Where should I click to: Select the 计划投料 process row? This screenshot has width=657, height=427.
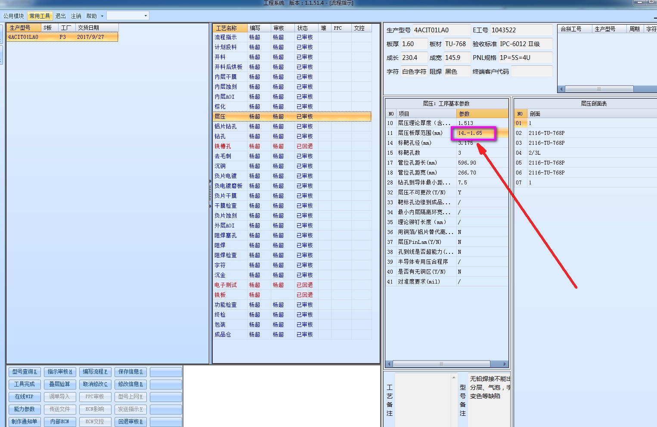coord(292,47)
